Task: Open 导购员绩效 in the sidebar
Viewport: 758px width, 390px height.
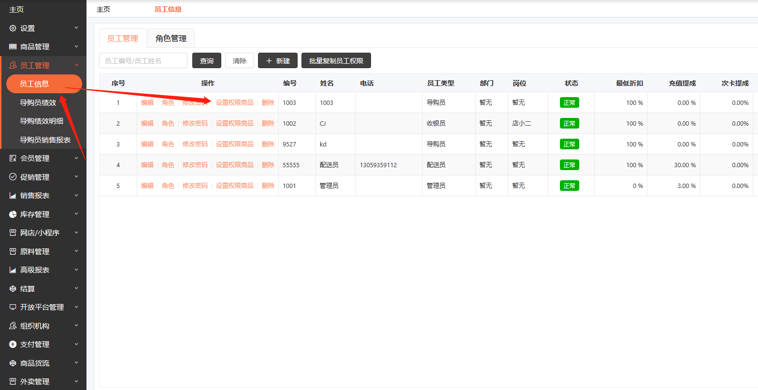Action: click(x=38, y=102)
